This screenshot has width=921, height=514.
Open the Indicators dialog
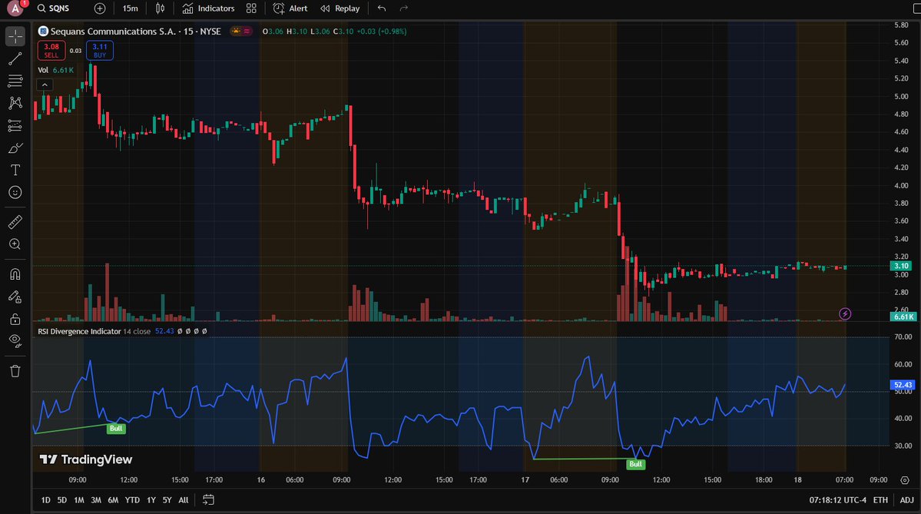[208, 8]
